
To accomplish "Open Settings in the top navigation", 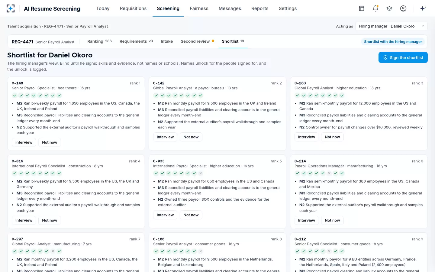I will pyautogui.click(x=288, y=8).
